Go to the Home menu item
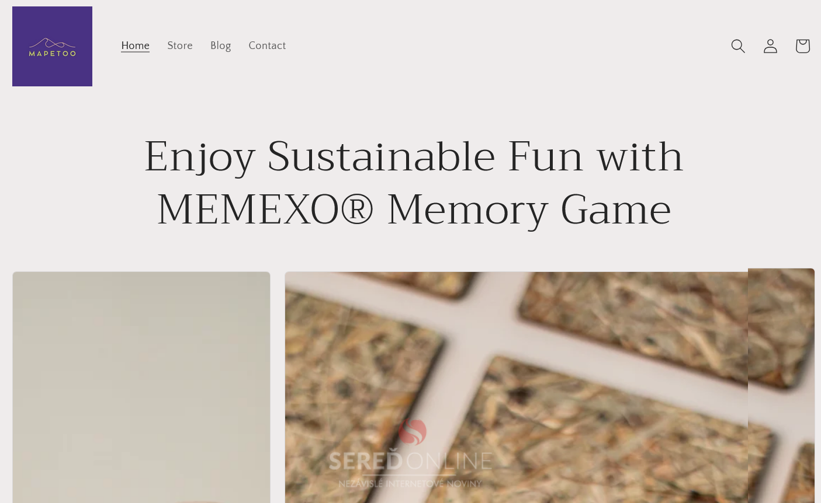This screenshot has height=503, width=821. click(135, 46)
